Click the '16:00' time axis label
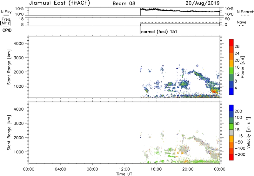The image size is (254, 176). tap(156, 169)
